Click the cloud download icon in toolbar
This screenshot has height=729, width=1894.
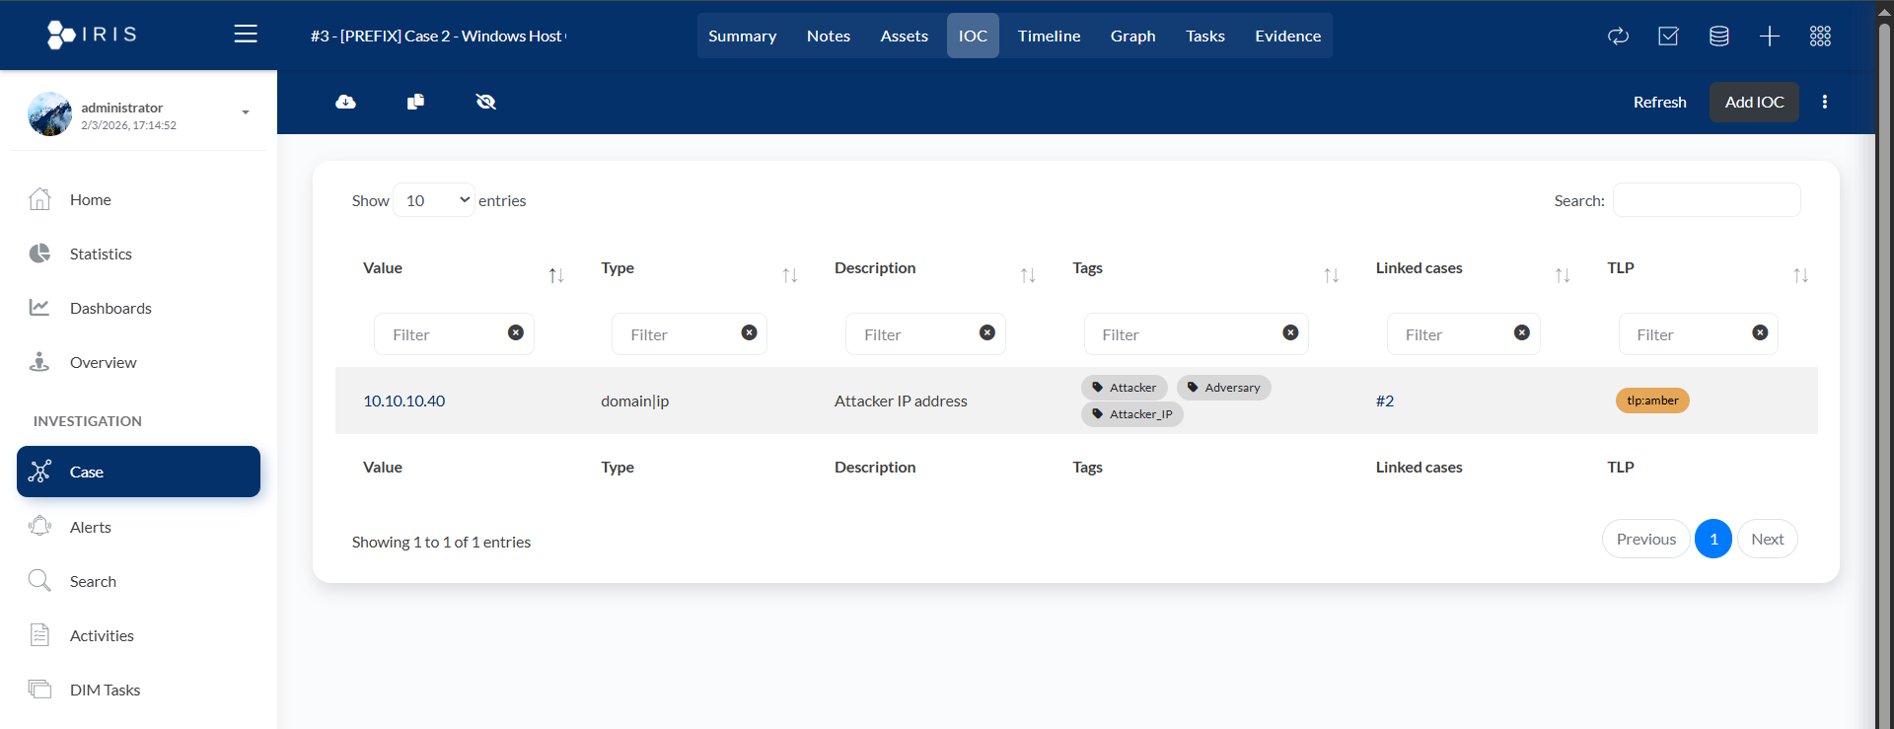pyautogui.click(x=345, y=102)
